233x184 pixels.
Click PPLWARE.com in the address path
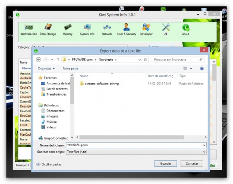(82, 59)
